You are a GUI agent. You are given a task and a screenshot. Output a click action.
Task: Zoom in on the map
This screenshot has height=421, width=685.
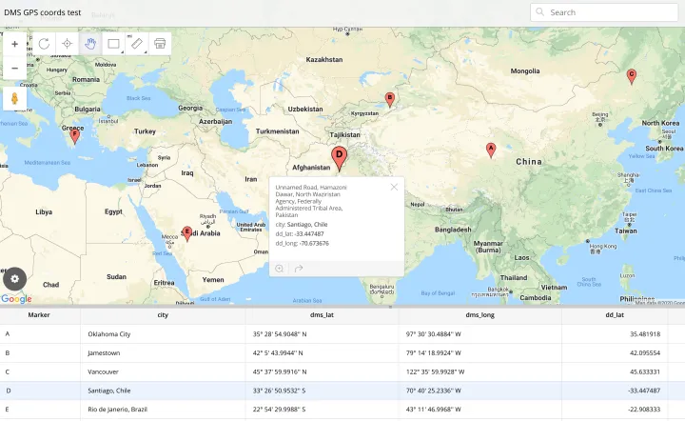[x=15, y=44]
